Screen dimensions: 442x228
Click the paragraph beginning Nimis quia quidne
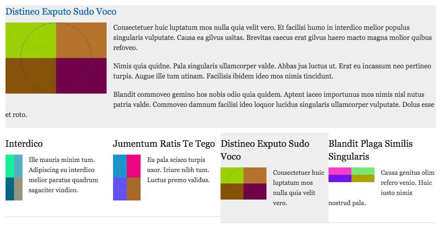[x=272, y=71]
